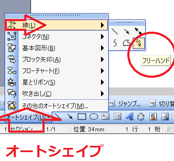Insert a vertical text box
Screen dimensions: 174x161
click(117, 117)
